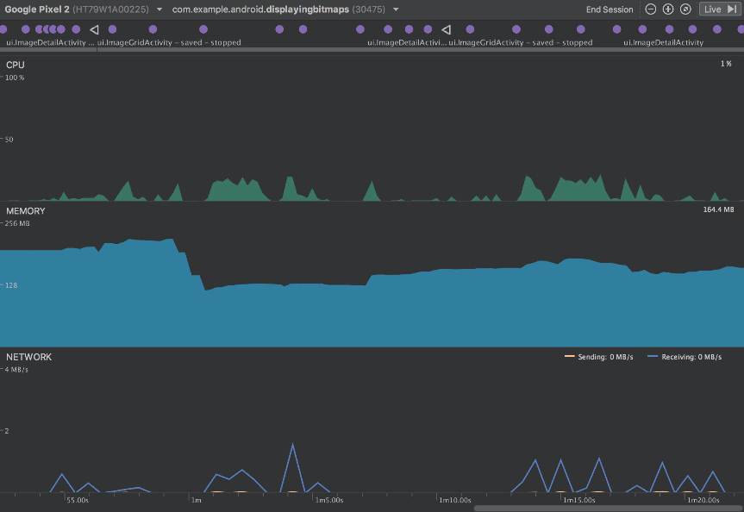The width and height of the screenshot is (744, 512).
Task: Select the first back-navigation triangle event marker
Action: coord(94,29)
